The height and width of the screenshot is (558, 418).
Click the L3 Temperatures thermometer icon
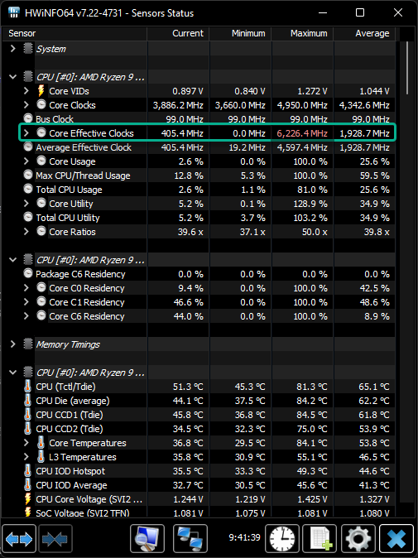tap(41, 456)
